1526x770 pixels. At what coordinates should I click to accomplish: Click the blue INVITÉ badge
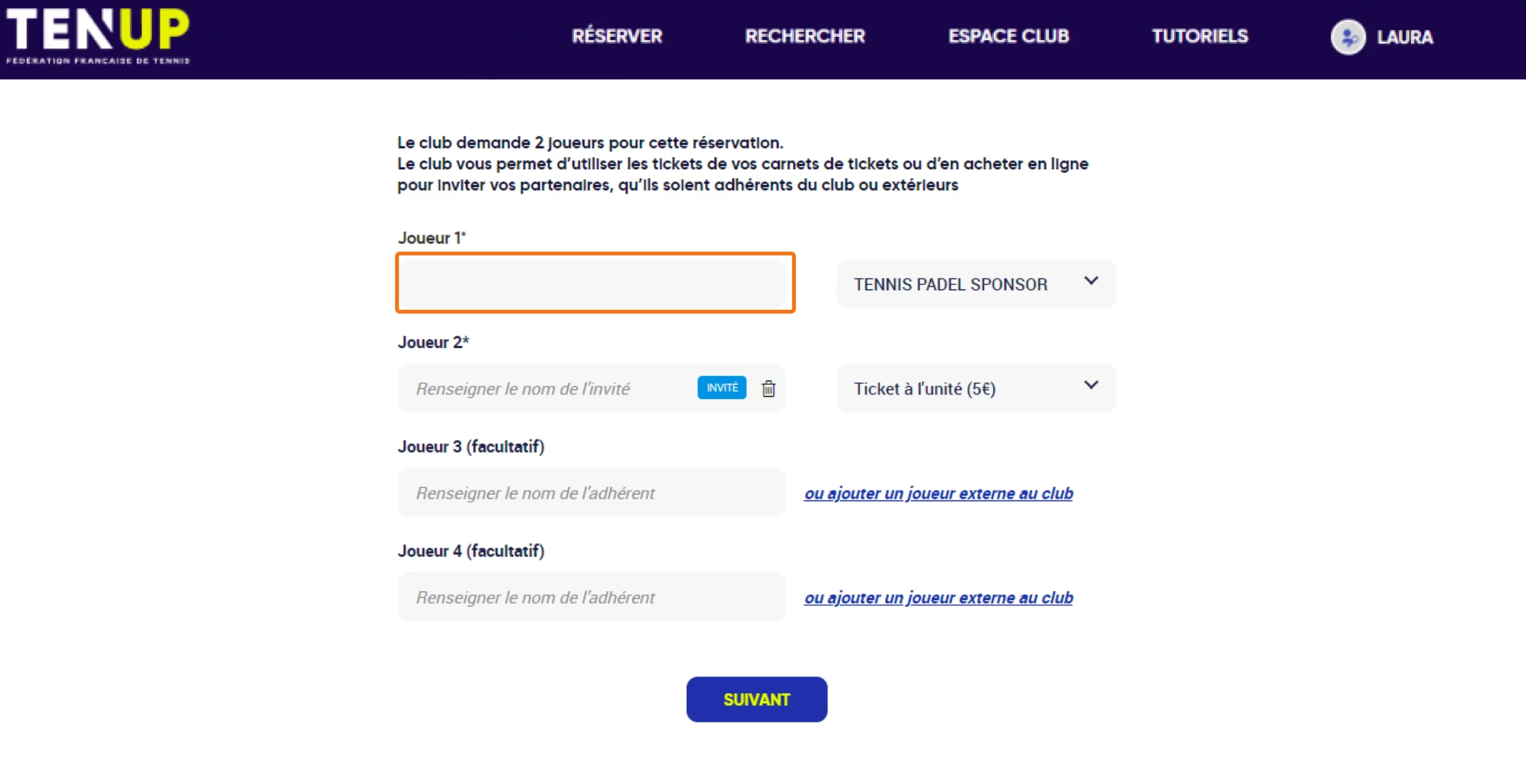click(x=722, y=388)
